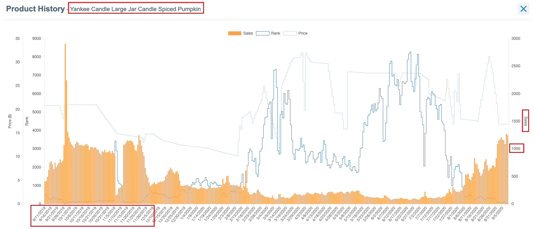Image resolution: width=535 pixels, height=229 pixels.
Task: Click the 9000 tick on the Rank axis
Action: pyautogui.click(x=37, y=39)
